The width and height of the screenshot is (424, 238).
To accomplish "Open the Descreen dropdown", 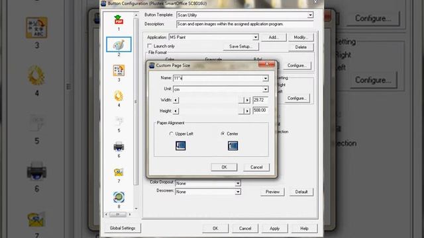I will coord(238,192).
